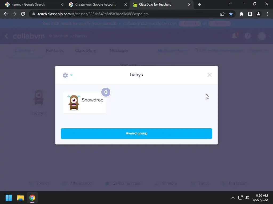Open the tab search chevron
This screenshot has height=204, width=273.
(230, 4)
